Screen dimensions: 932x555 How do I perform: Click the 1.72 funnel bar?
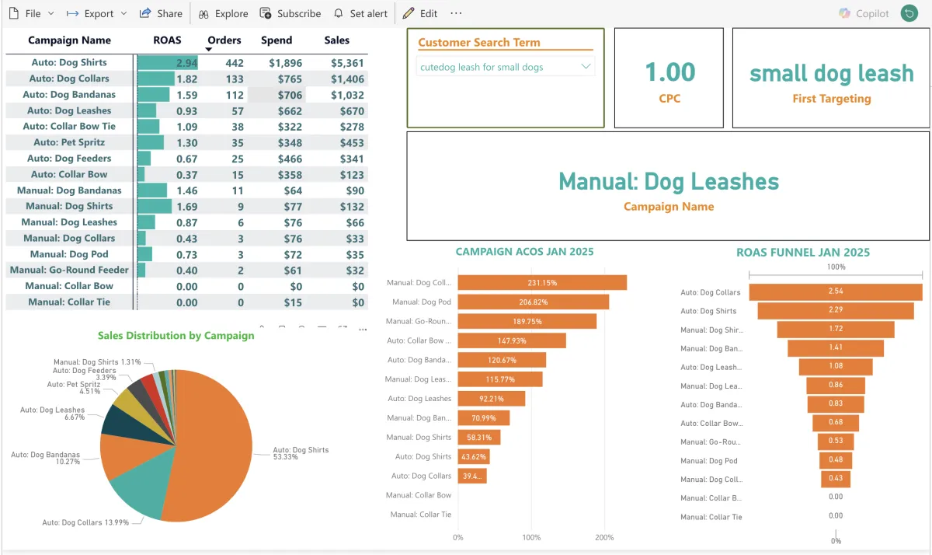[x=836, y=330]
